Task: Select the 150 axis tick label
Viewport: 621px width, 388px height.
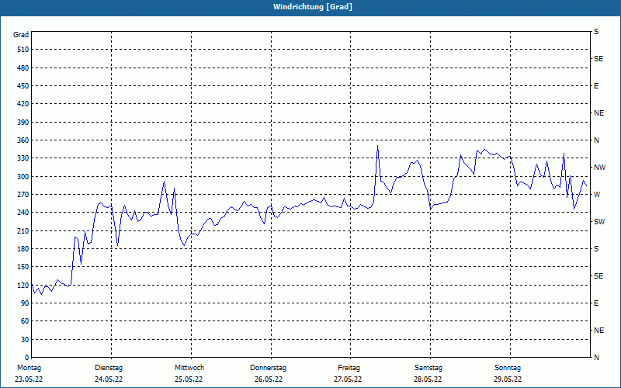Action: tap(23, 266)
